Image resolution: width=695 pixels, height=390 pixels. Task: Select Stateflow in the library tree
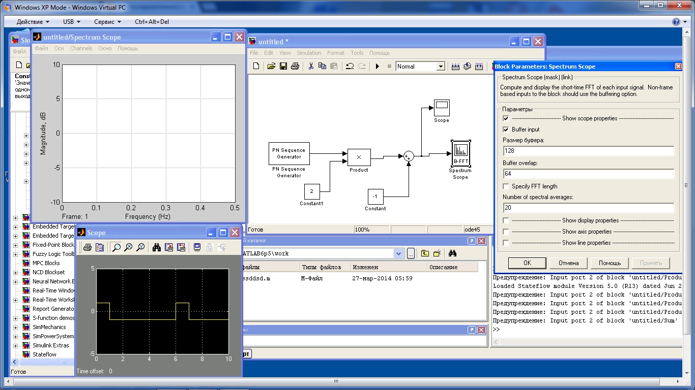click(x=44, y=354)
